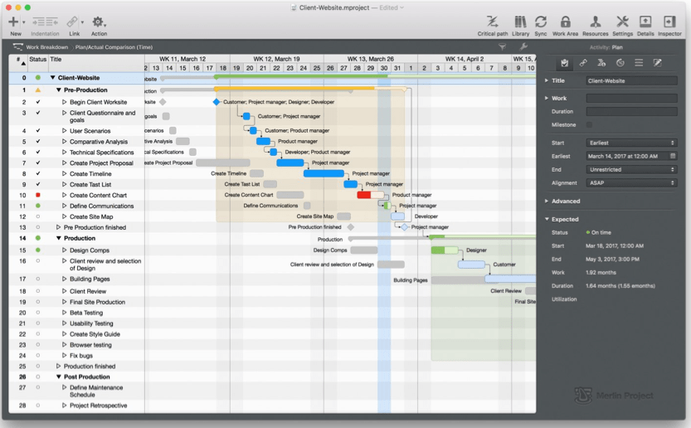Click the Work Breakdown breadcrumb
Image resolution: width=691 pixels, height=428 pixels.
coord(46,47)
